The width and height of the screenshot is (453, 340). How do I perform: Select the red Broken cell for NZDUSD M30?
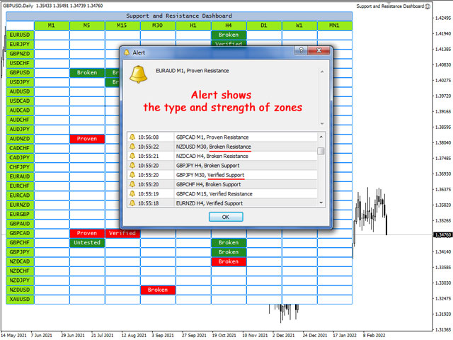[x=158, y=290]
